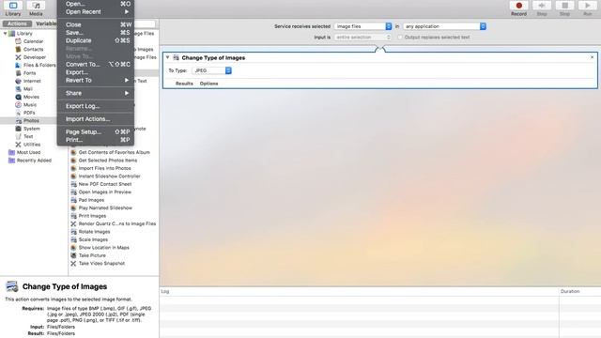Image resolution: width=601 pixels, height=338 pixels.
Task: Select the Text library category
Action: pyautogui.click(x=28, y=137)
